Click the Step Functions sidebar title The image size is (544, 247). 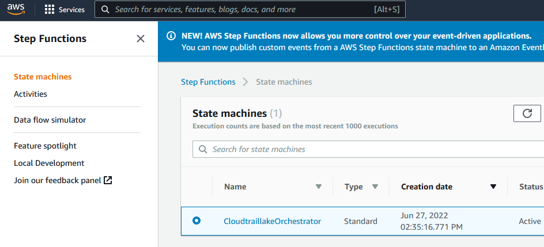50,39
